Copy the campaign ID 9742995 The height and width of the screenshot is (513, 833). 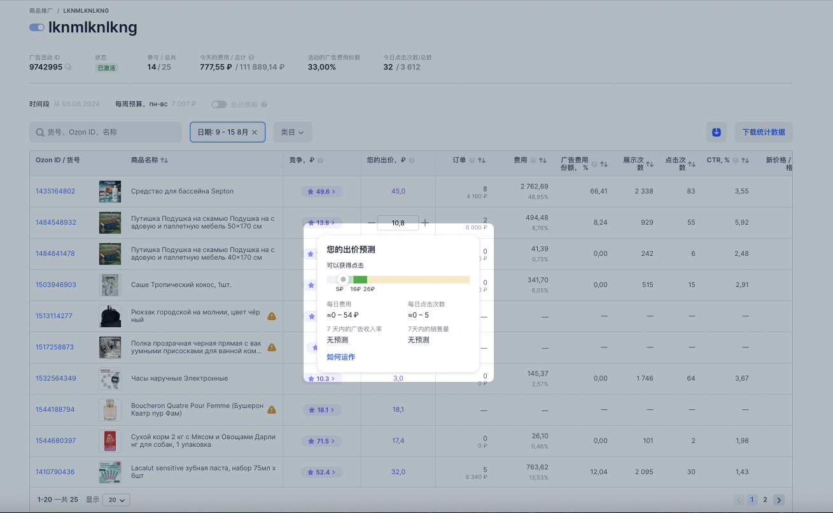click(68, 67)
